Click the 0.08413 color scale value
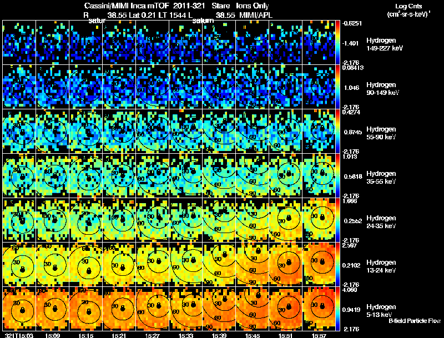Image resolution: width=444 pixels, height=338 pixels. (353, 68)
